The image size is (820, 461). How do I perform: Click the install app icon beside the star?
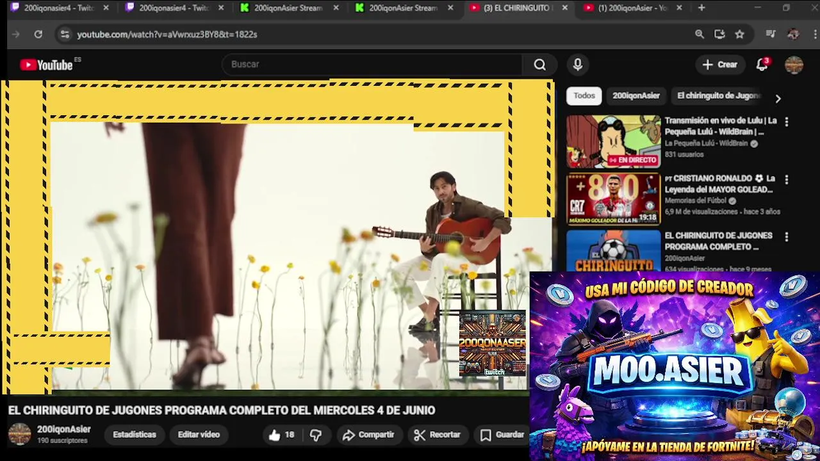pos(719,35)
